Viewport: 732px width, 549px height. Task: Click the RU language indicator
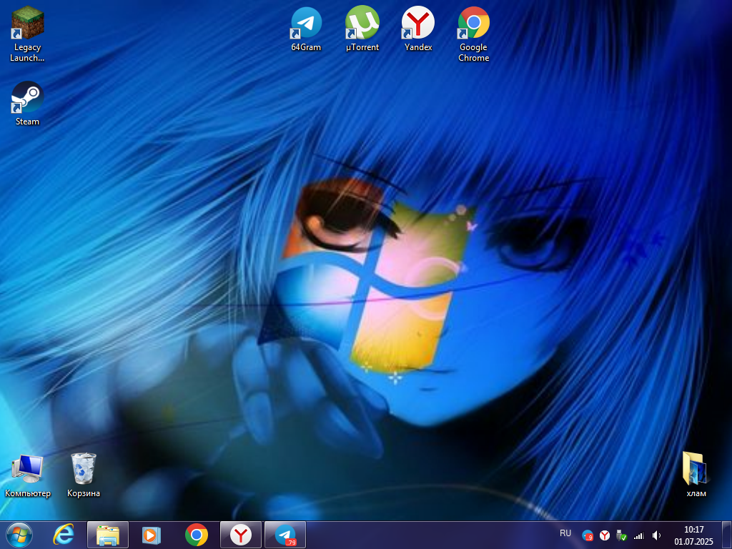coord(565,533)
